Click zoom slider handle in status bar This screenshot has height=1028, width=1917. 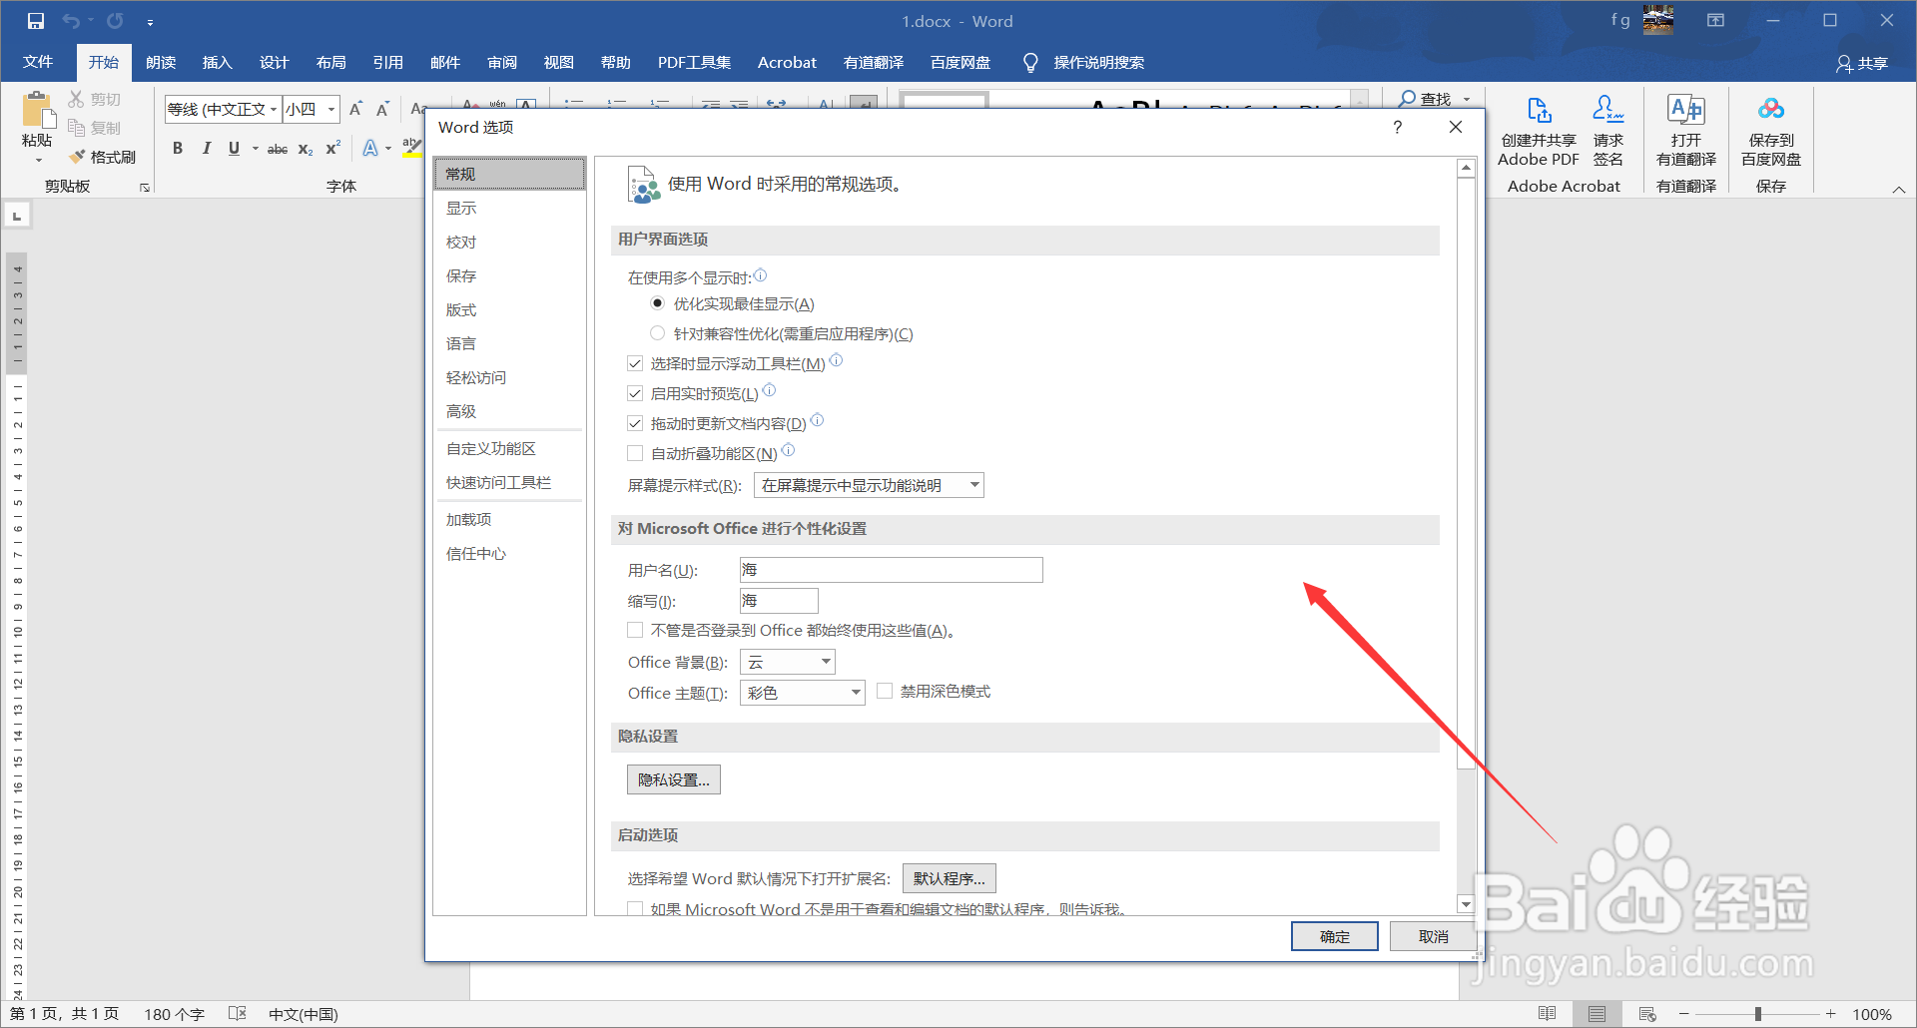click(1757, 1014)
